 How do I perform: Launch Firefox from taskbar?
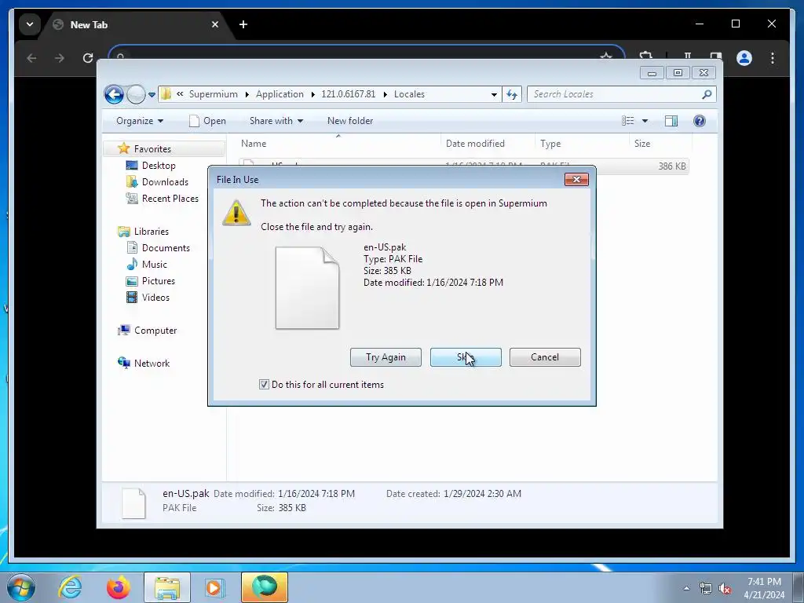pos(118,587)
